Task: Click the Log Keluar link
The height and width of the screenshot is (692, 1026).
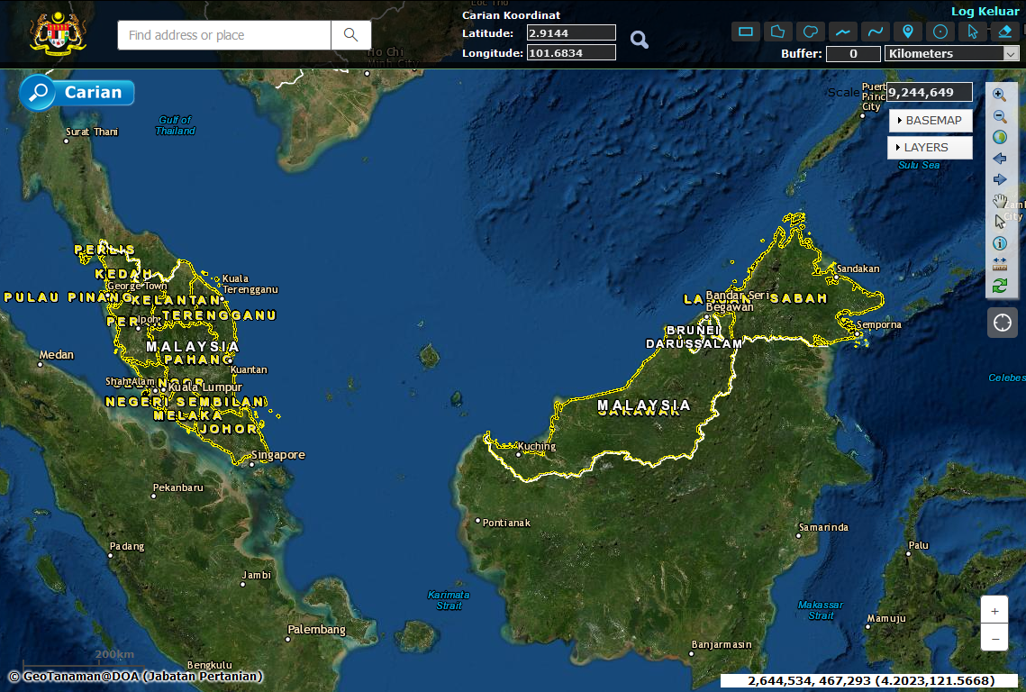Action: (985, 12)
